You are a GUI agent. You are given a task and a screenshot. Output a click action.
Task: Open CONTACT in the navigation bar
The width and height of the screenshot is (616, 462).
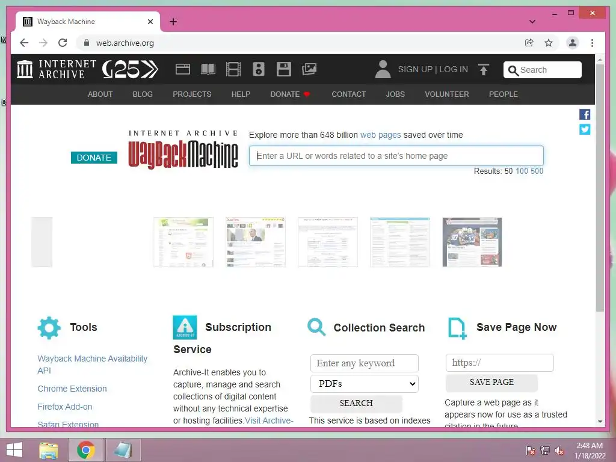click(x=348, y=94)
